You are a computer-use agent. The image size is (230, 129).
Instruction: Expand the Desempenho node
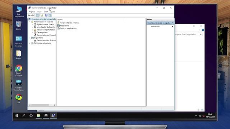click(x=32, y=33)
